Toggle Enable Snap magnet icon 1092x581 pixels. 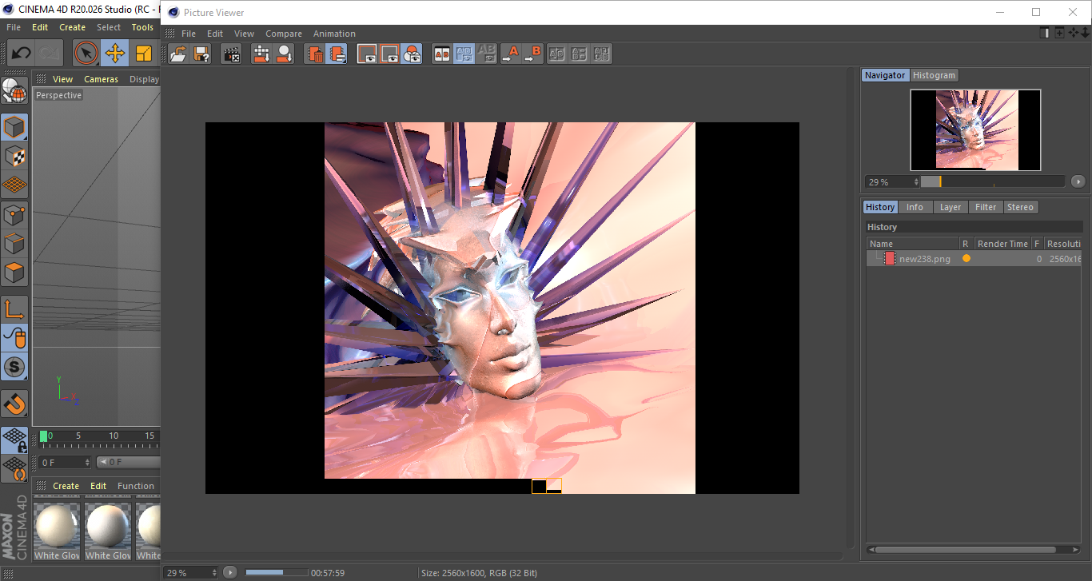14,404
